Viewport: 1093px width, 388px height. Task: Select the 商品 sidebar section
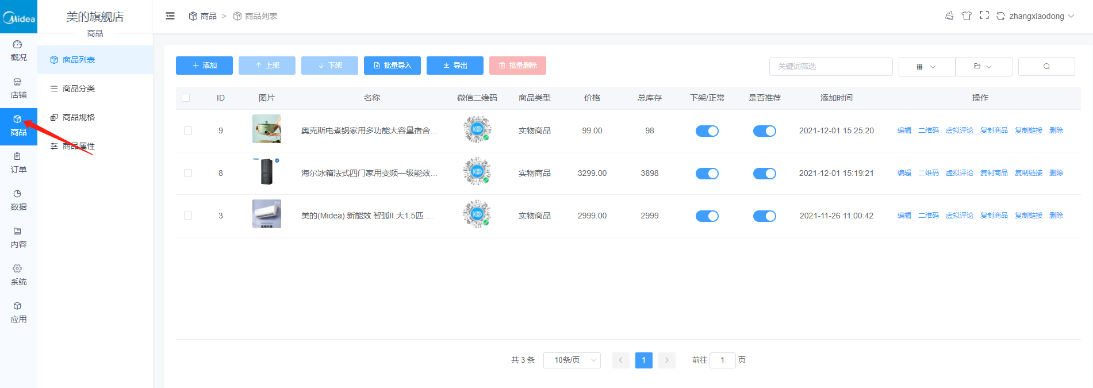(18, 126)
